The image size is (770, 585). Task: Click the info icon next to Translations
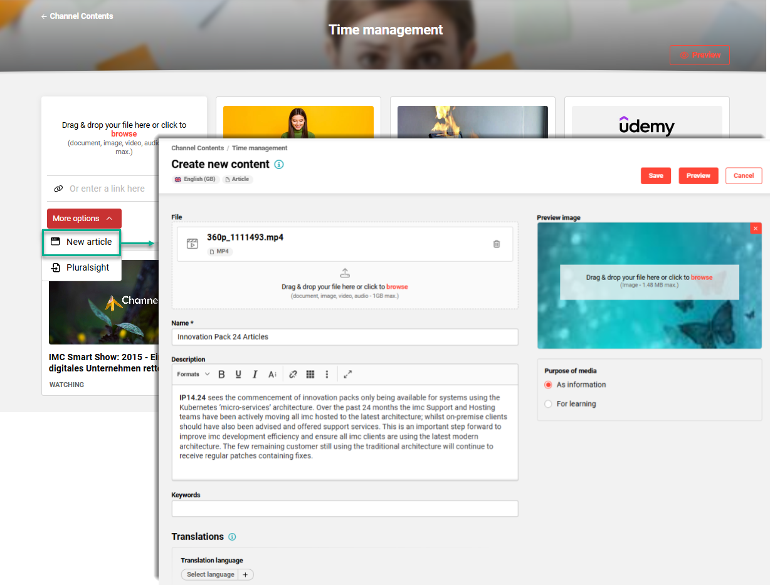pos(232,537)
